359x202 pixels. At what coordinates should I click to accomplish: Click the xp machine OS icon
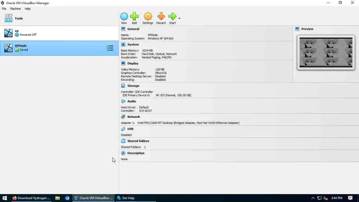tap(8, 33)
